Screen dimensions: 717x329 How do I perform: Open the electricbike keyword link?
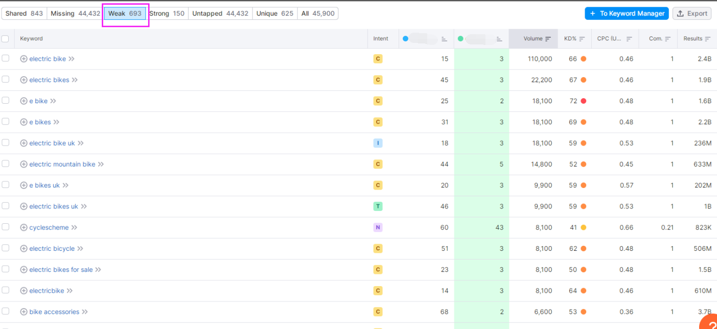(47, 291)
